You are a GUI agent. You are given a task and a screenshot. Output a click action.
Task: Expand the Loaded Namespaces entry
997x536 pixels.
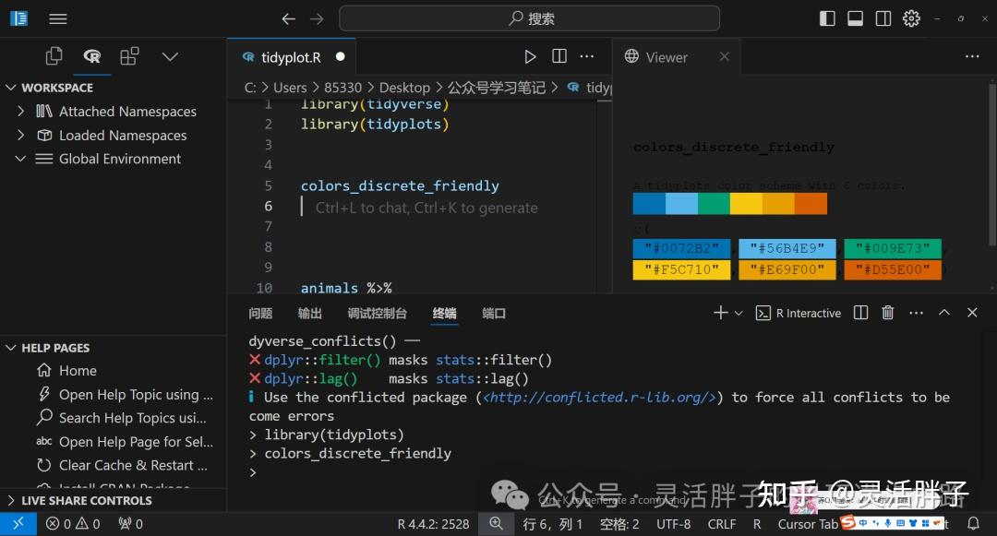coord(21,135)
